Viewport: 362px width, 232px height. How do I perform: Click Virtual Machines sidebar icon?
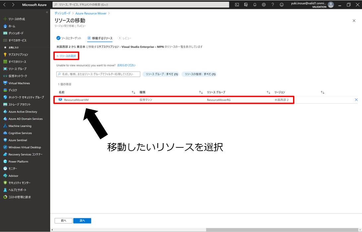(5, 83)
